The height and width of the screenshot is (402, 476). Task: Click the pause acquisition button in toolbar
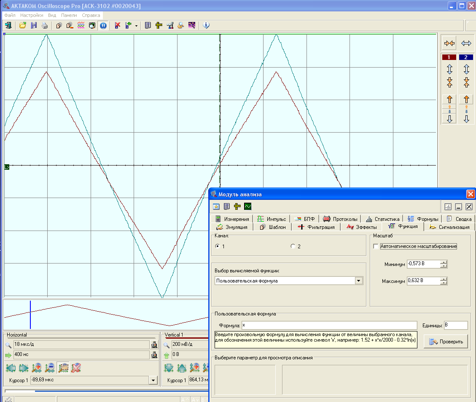(x=103, y=25)
